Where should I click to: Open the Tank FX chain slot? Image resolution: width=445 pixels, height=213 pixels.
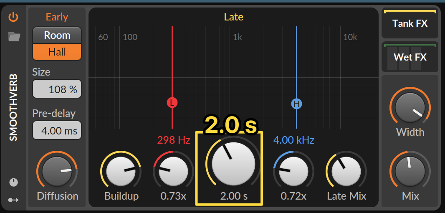(x=410, y=23)
